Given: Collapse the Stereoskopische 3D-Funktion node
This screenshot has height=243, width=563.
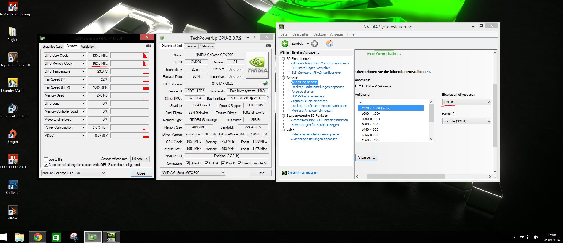Looking at the screenshot, I should click(283, 116).
